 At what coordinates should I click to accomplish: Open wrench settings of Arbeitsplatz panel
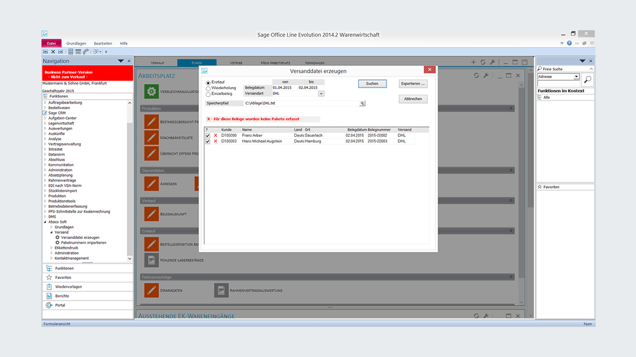pyautogui.click(x=486, y=75)
